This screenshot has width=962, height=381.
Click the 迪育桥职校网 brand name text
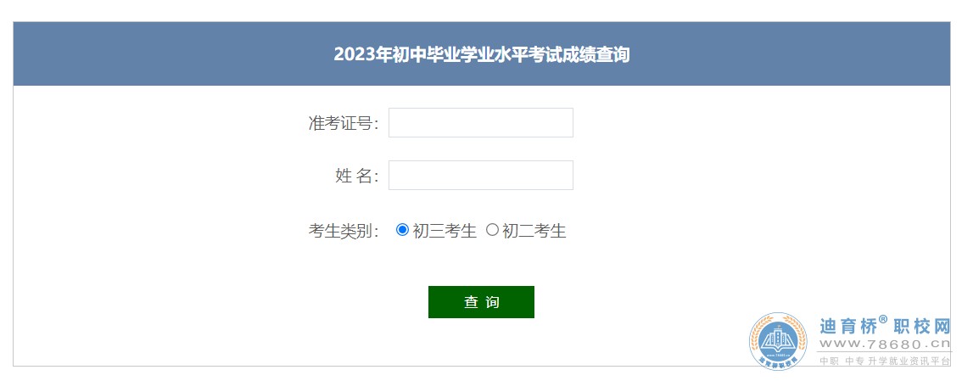885,326
